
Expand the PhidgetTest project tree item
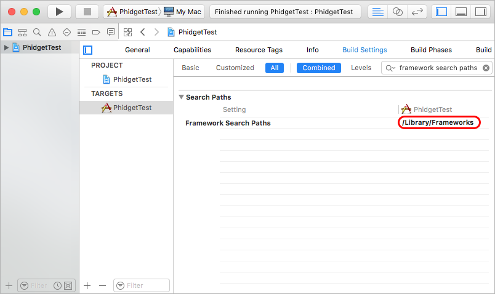(7, 47)
